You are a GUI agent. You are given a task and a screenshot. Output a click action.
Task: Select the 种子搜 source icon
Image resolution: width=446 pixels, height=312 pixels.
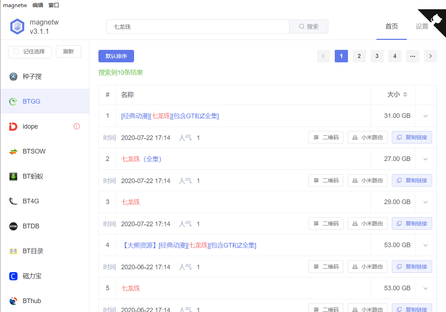point(13,77)
